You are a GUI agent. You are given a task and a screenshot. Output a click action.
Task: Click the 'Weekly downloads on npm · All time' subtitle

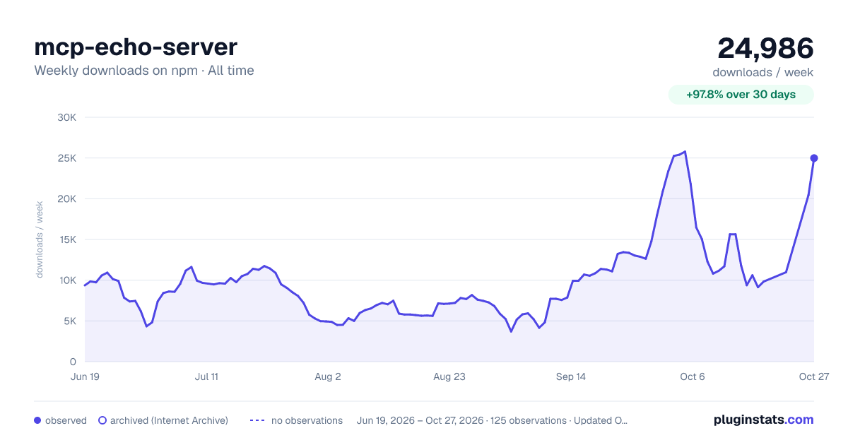point(144,71)
